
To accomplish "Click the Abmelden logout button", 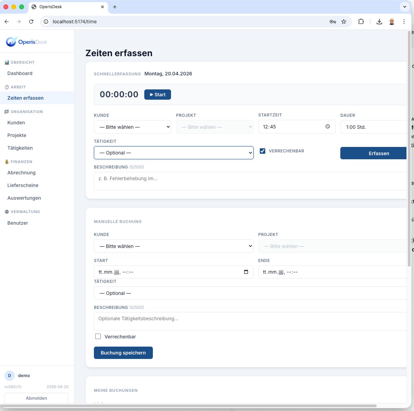I will pos(36,398).
